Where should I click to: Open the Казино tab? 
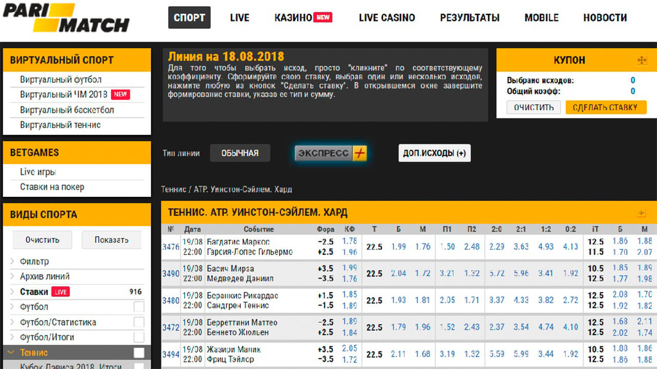tap(293, 17)
